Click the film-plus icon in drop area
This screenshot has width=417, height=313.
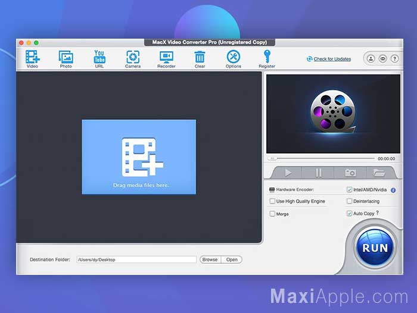[142, 157]
